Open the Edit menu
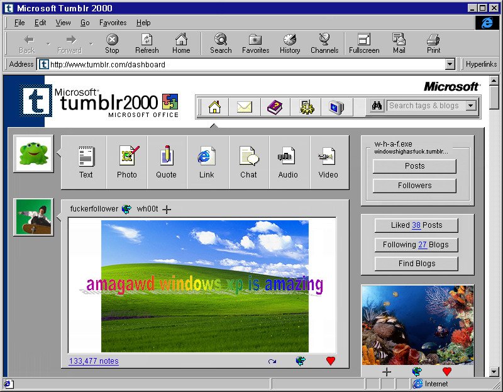Screen dimensions: 503x392 (x=40, y=23)
